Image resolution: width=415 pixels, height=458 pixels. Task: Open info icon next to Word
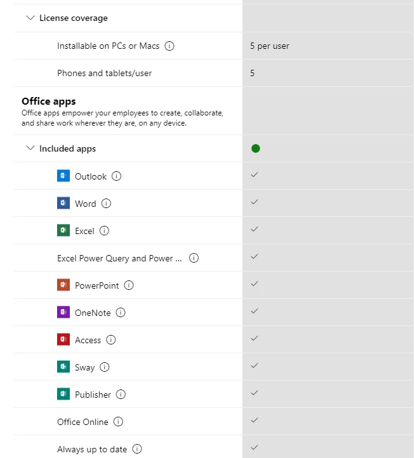coord(106,203)
